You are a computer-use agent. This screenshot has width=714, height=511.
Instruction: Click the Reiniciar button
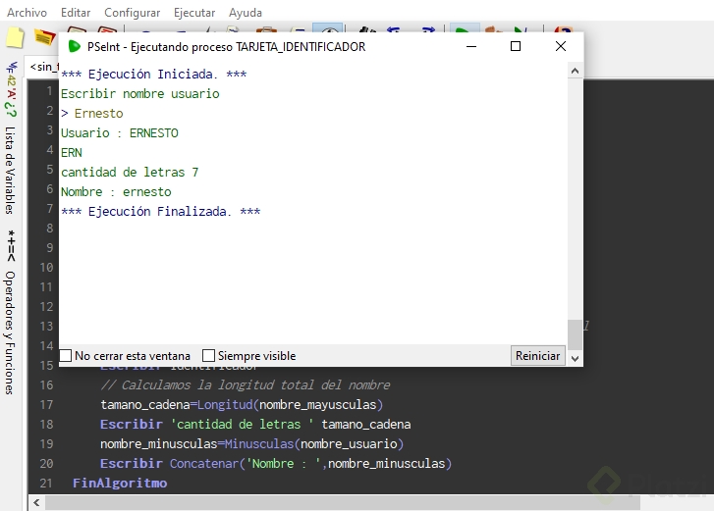tap(537, 355)
